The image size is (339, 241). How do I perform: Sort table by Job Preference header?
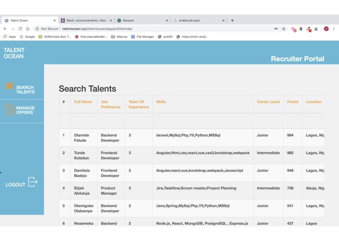click(x=111, y=104)
